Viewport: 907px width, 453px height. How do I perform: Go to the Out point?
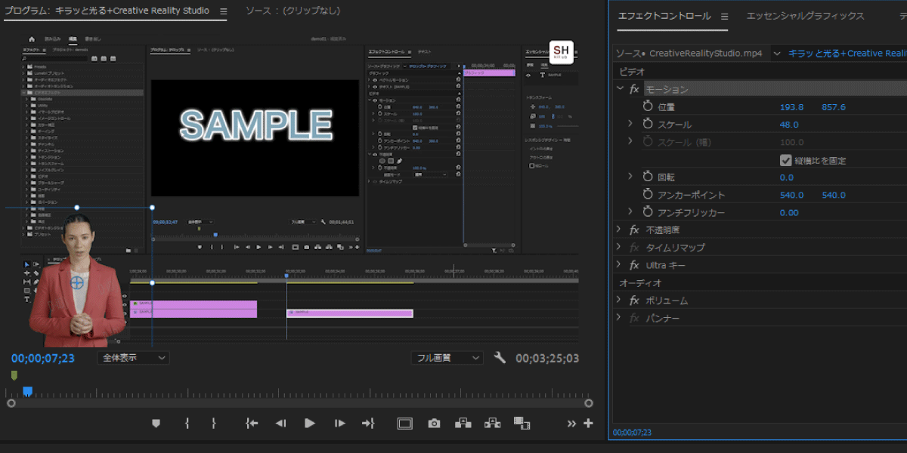click(368, 424)
